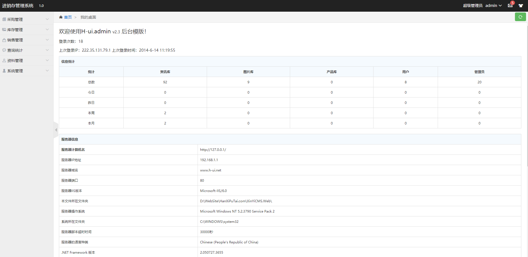Click the 库存管理 sidebar icon
Screen dimensions: 528x257
coord(4,29)
